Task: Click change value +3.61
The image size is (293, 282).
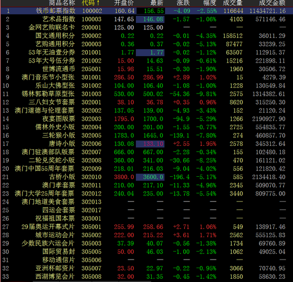Action: tap(181, 235)
